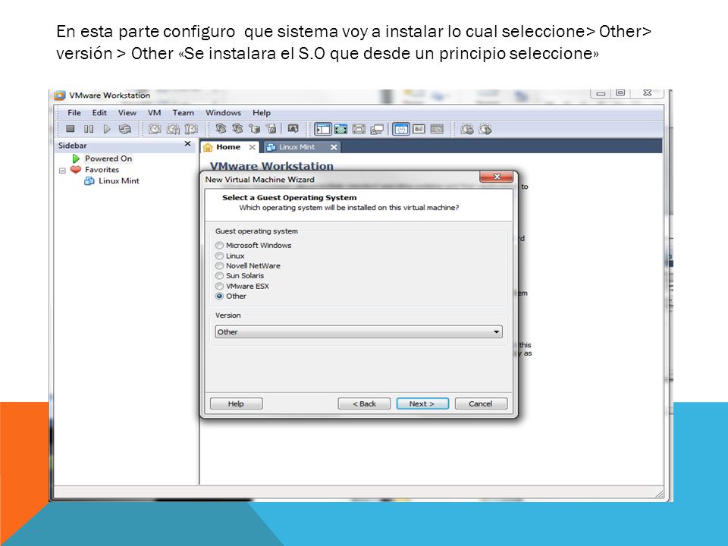Screen dimensions: 728x546
Task: Click the Take Snapshot toolbar icon
Action: [155, 129]
